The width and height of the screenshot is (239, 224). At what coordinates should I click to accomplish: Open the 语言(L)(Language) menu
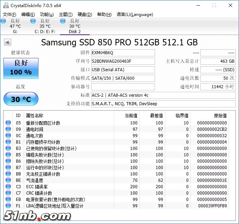pos(135,15)
